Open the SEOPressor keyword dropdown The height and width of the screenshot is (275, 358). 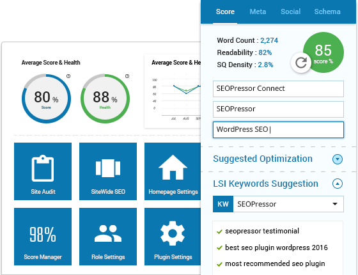(288, 204)
